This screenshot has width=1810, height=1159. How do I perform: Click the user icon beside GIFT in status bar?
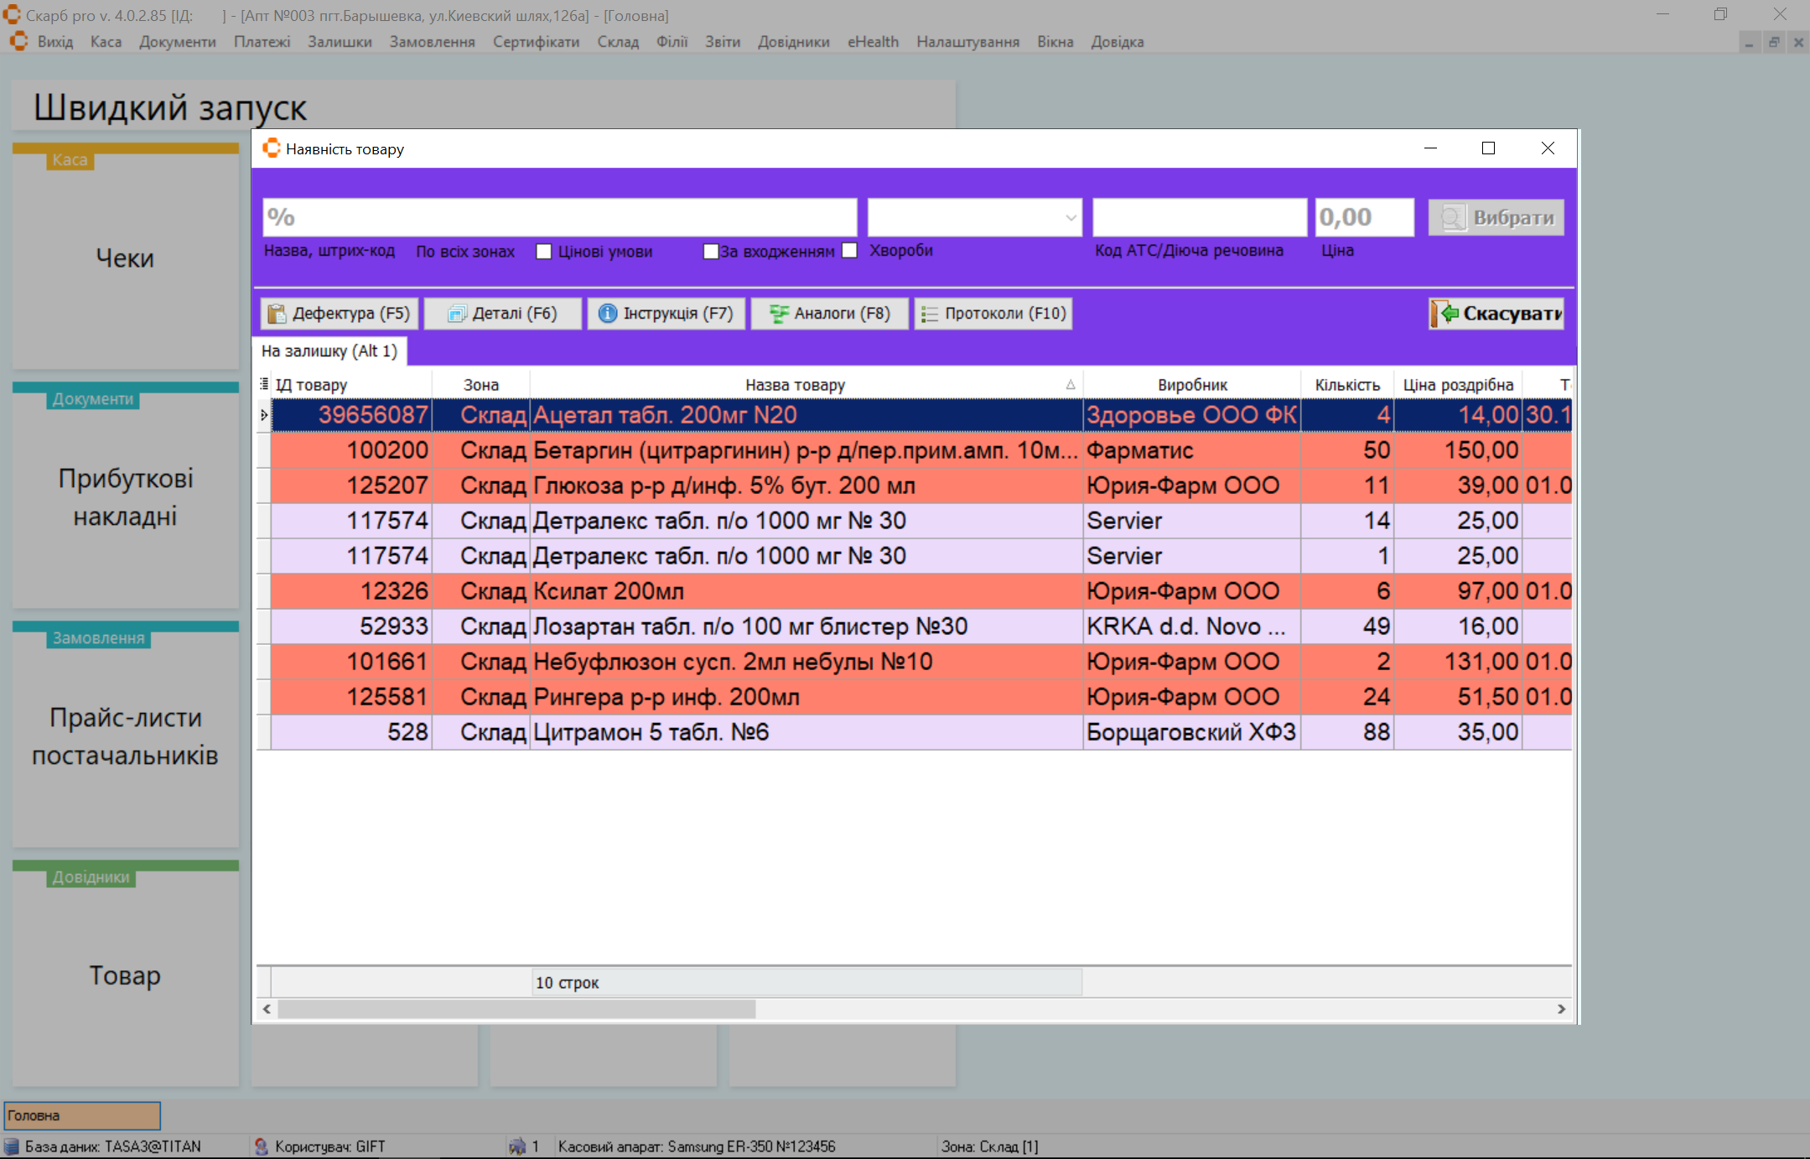coord(262,1146)
